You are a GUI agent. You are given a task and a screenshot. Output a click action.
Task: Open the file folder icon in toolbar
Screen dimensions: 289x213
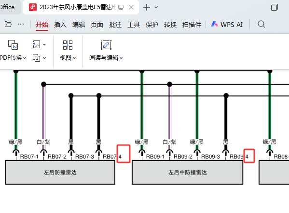pos(8,24)
